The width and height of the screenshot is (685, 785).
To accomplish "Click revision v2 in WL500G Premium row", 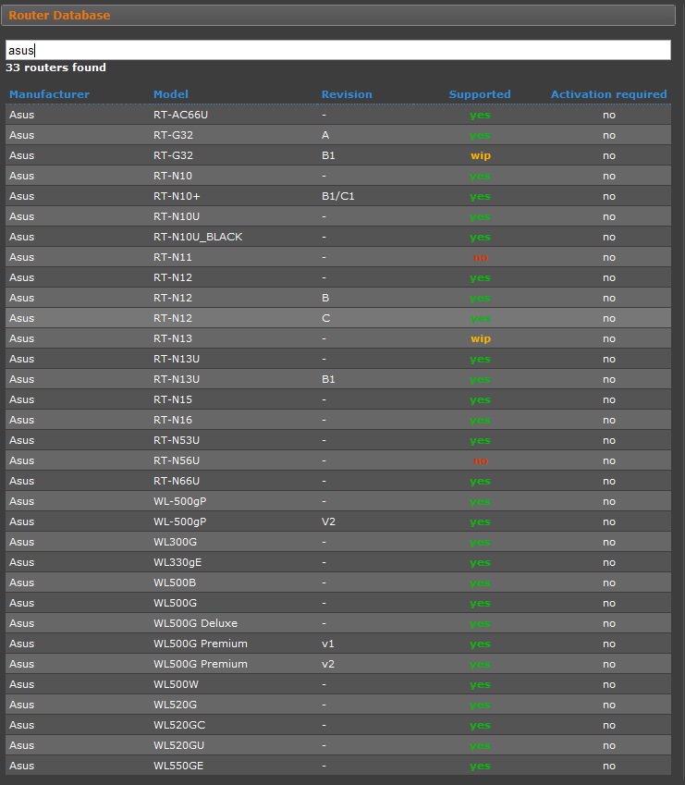I will pyautogui.click(x=328, y=664).
